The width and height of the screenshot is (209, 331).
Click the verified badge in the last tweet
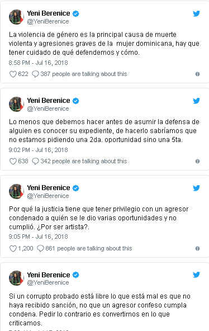click(x=75, y=275)
